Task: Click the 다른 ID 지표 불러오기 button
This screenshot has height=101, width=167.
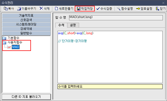Action: pos(26,97)
